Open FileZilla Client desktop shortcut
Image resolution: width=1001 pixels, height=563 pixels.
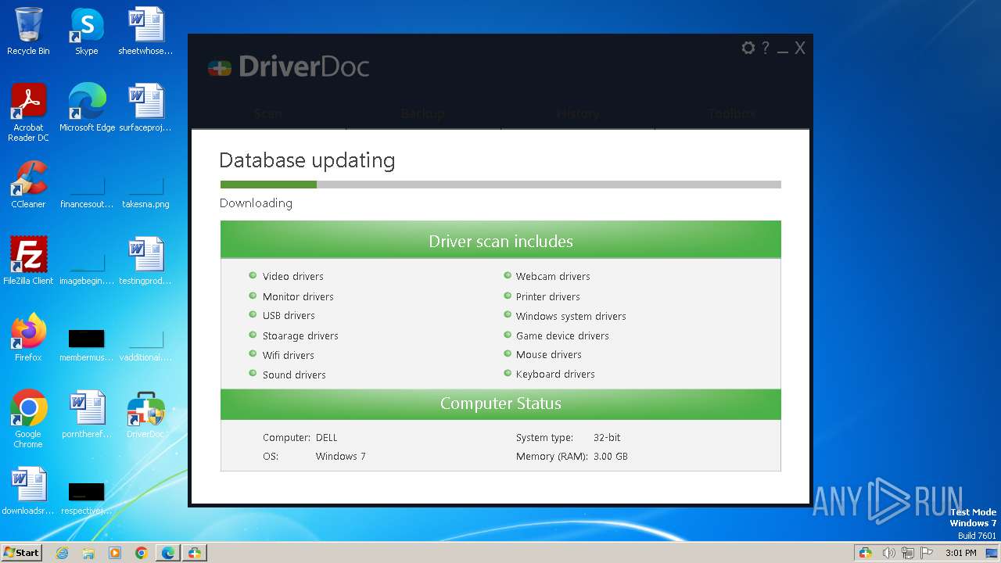[x=28, y=261]
